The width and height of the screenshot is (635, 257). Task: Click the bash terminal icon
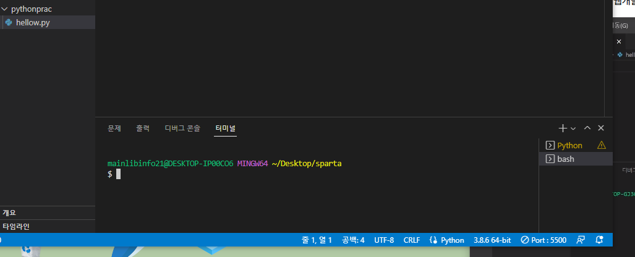(x=550, y=159)
